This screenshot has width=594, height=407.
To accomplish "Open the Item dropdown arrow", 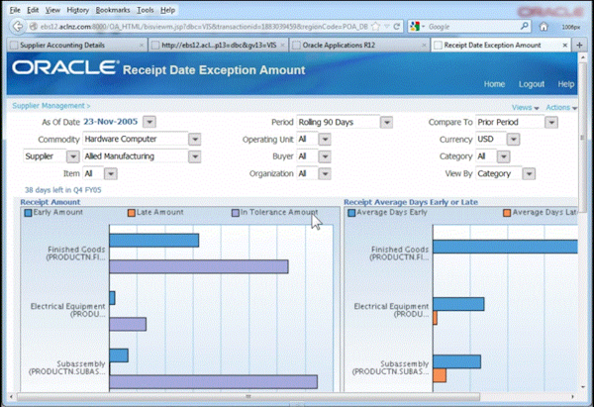I will [111, 173].
